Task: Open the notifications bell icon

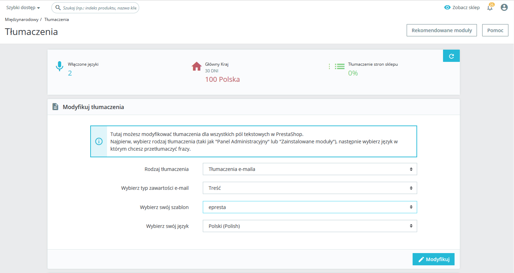Action: [490, 8]
